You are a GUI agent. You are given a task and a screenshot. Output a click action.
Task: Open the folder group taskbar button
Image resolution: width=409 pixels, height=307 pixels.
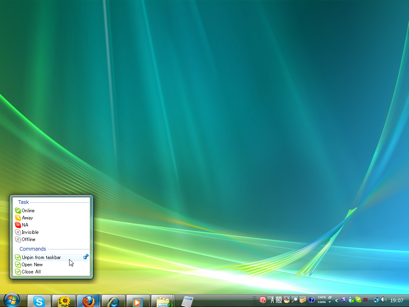pos(163,301)
